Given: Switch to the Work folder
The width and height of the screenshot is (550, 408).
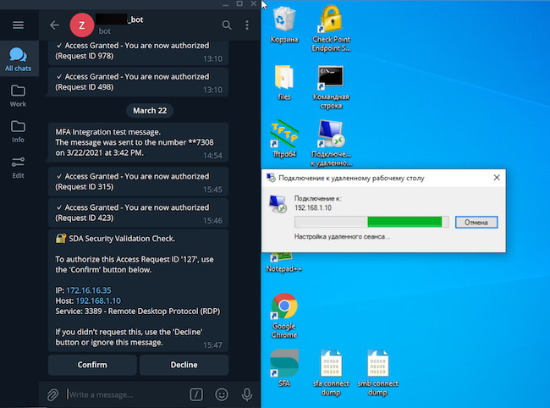Looking at the screenshot, I should pyautogui.click(x=18, y=96).
